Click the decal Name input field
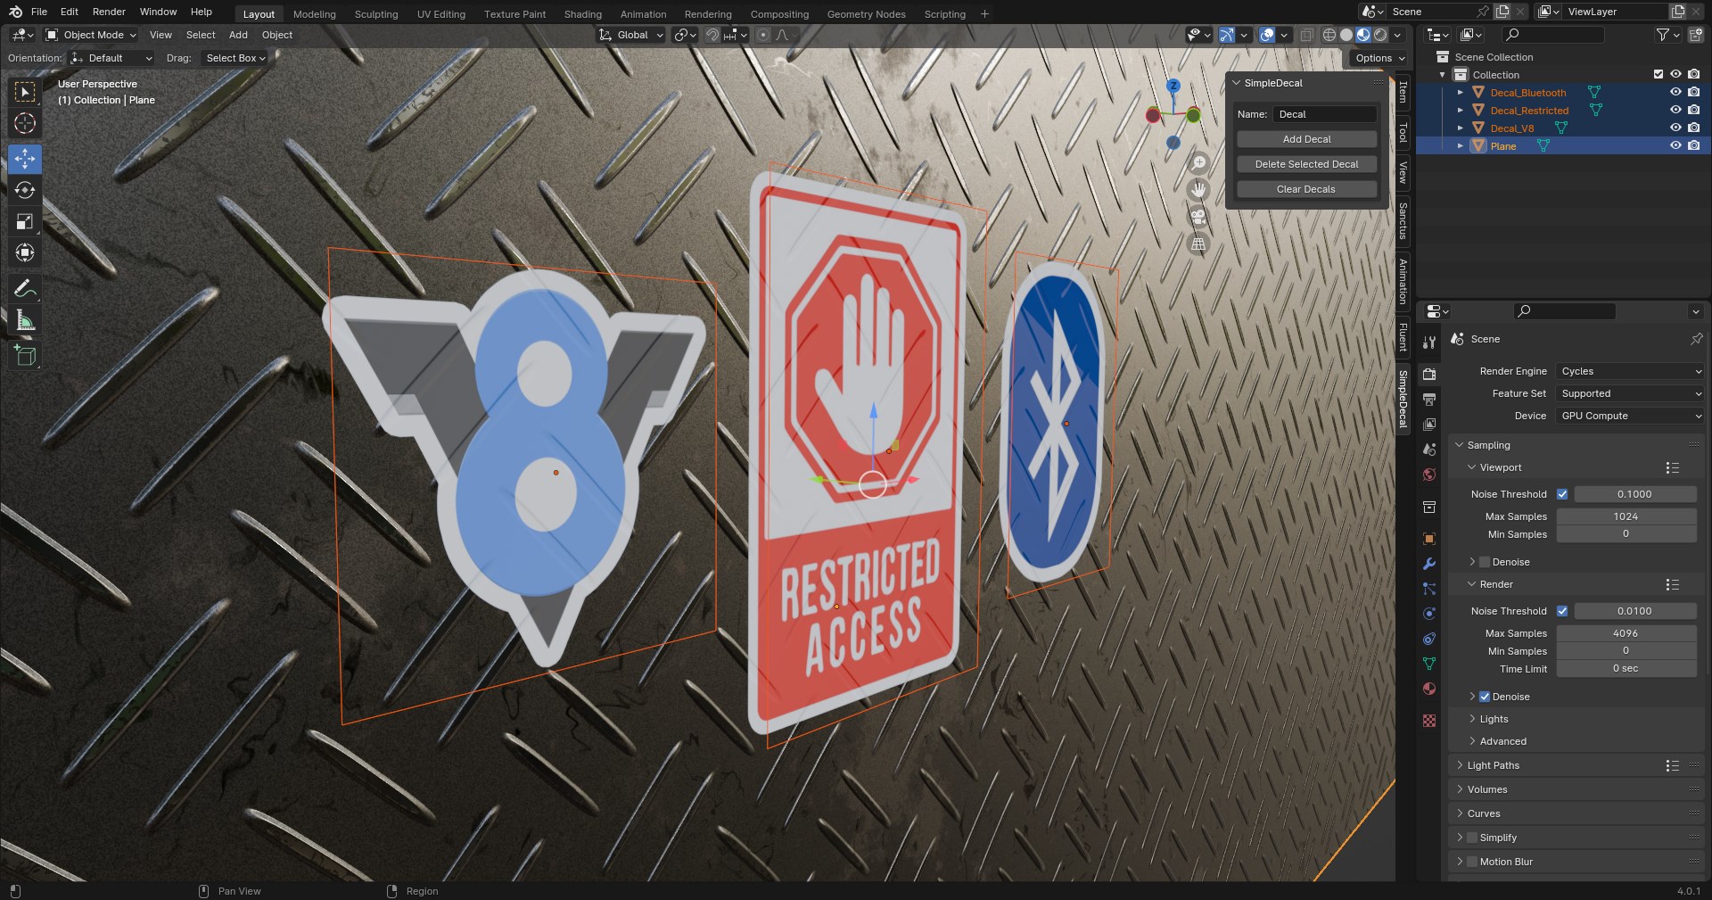The height and width of the screenshot is (900, 1712). (x=1325, y=114)
